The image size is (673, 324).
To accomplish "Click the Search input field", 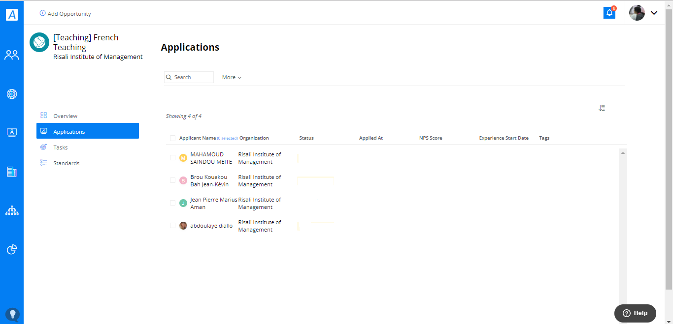I will coord(189,77).
